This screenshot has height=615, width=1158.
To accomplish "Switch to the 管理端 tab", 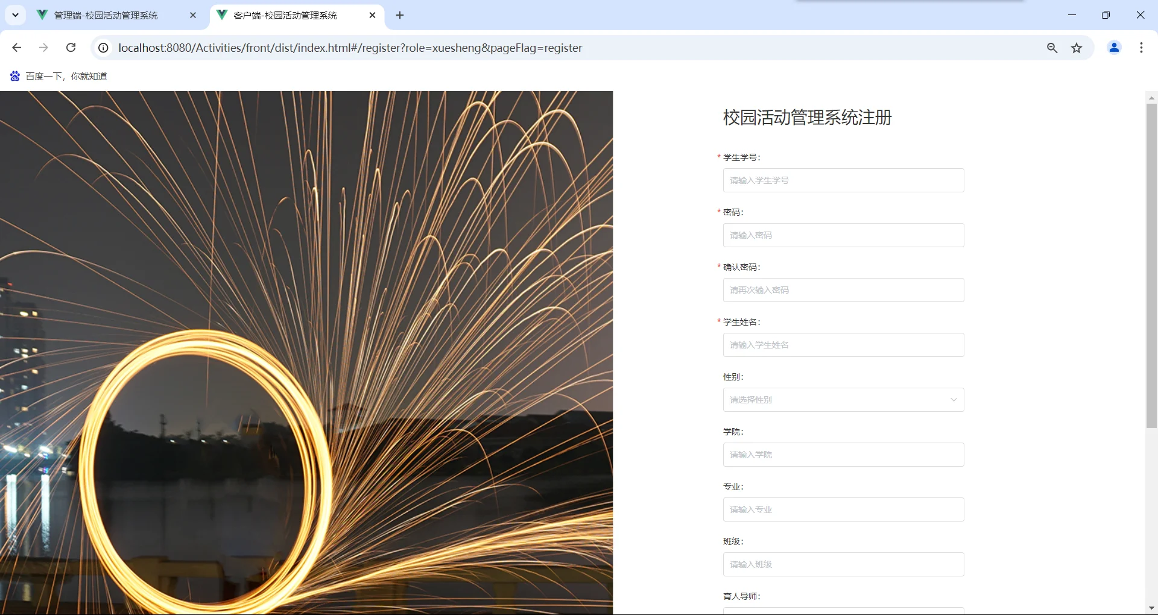I will pyautogui.click(x=106, y=15).
